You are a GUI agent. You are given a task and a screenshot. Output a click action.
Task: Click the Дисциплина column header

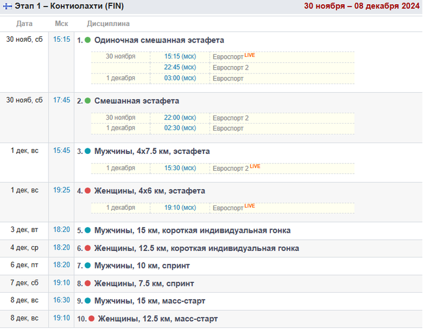pyautogui.click(x=108, y=24)
